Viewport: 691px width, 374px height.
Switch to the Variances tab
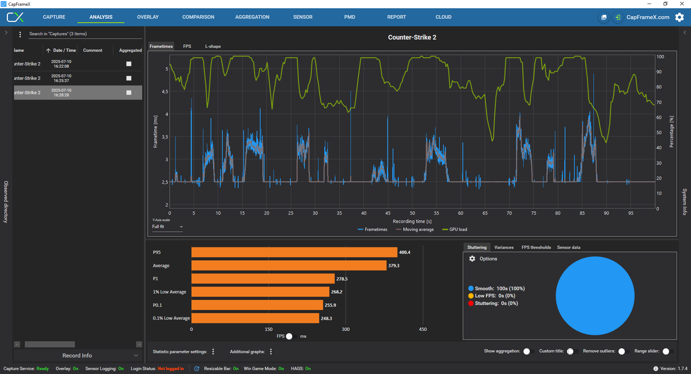click(504, 247)
